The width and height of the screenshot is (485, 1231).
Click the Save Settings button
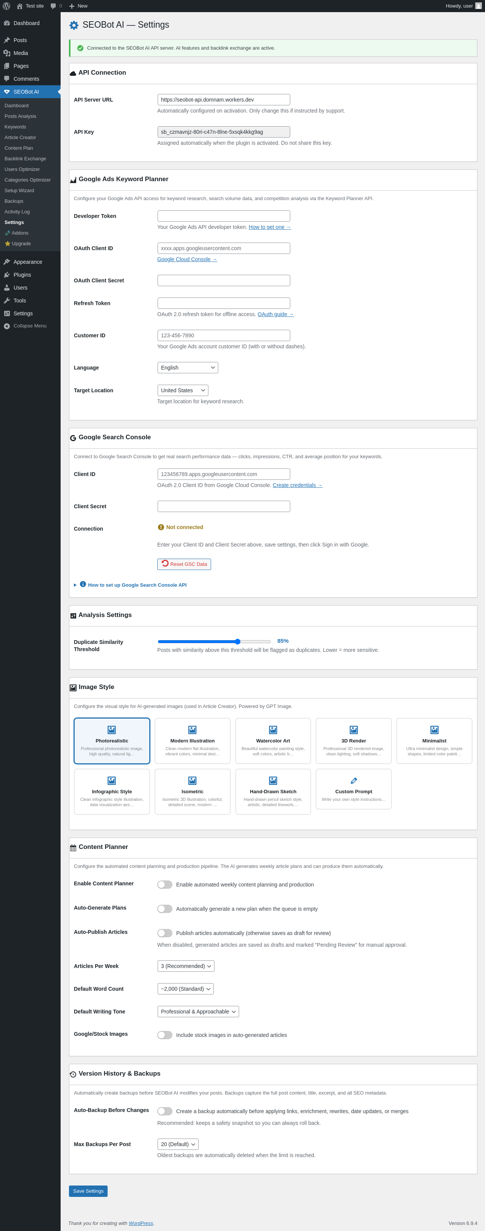pyautogui.click(x=88, y=1191)
